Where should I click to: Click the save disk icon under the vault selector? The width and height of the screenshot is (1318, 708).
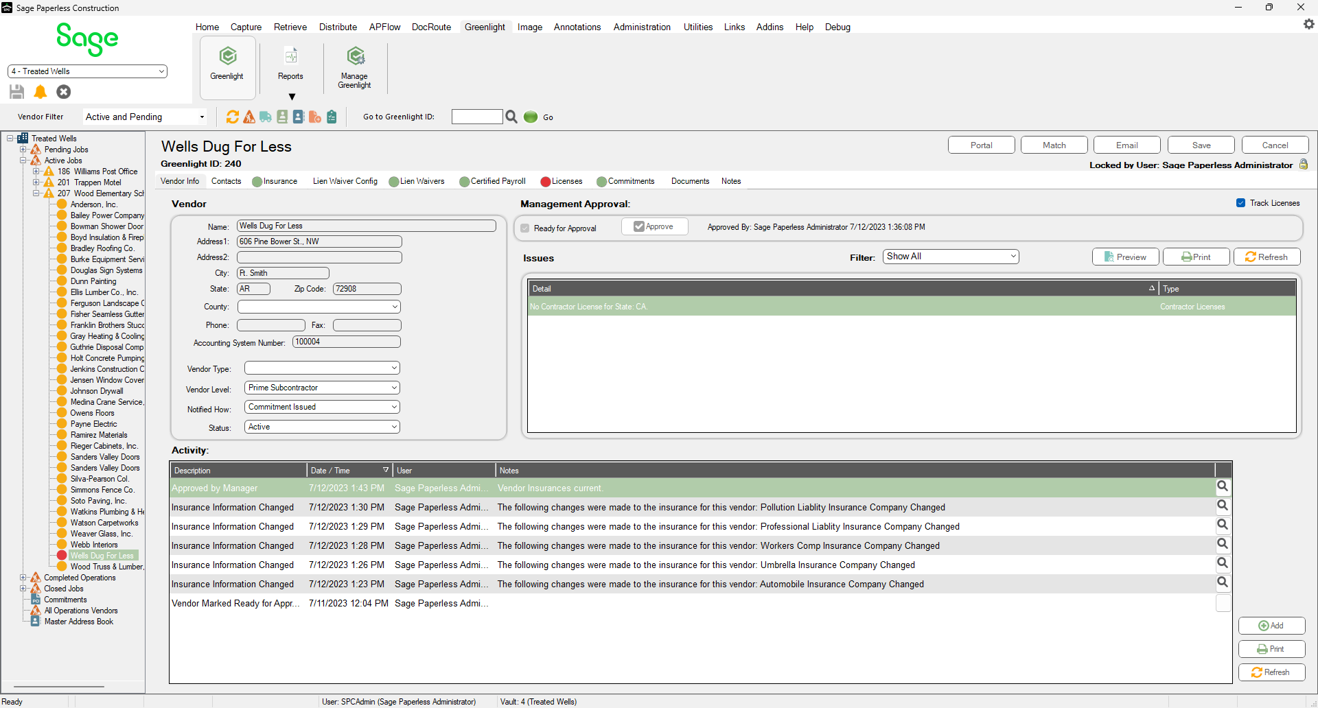[17, 92]
